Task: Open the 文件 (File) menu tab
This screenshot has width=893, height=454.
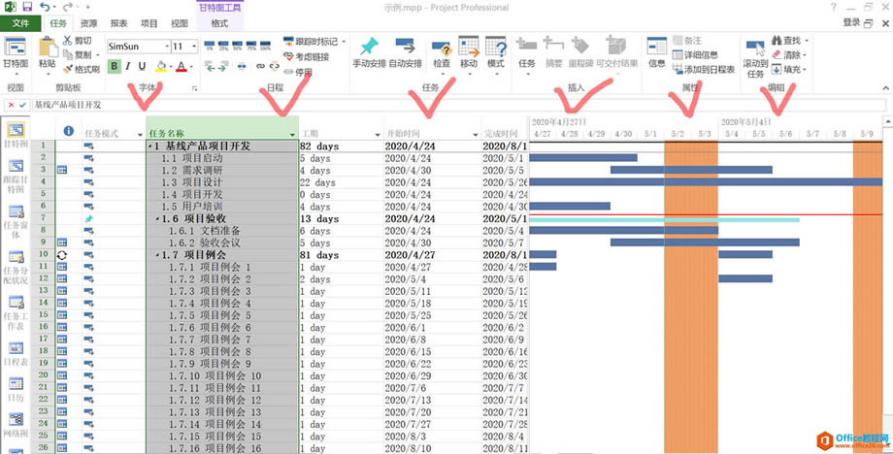Action: [20, 22]
